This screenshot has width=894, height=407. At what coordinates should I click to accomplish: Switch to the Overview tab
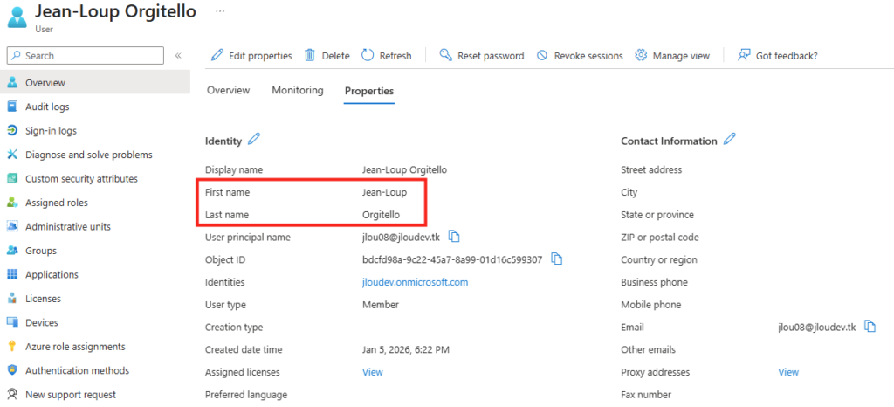pos(228,91)
